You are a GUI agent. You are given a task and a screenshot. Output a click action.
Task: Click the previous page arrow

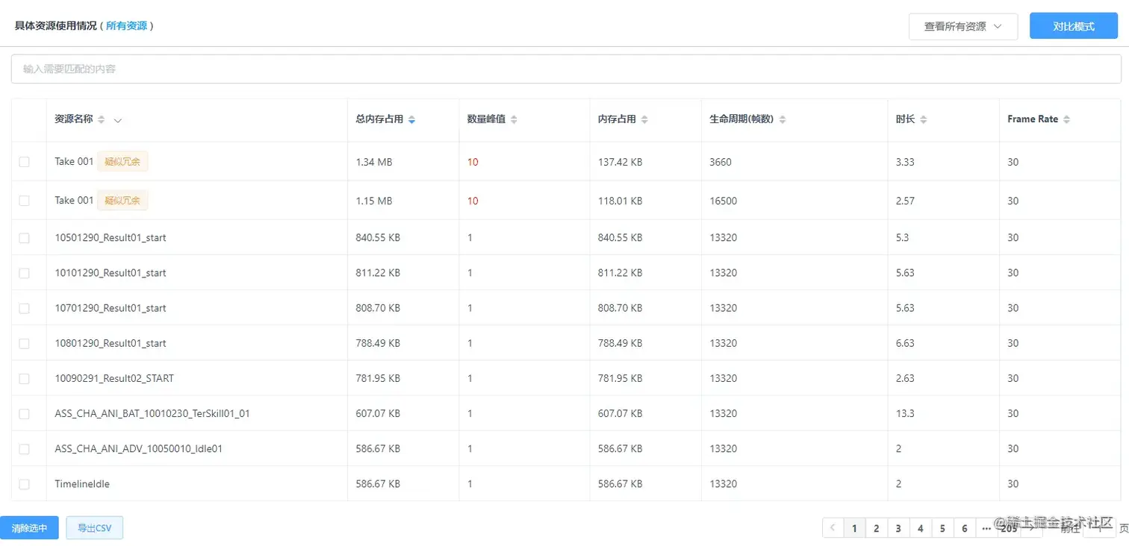coord(833,527)
